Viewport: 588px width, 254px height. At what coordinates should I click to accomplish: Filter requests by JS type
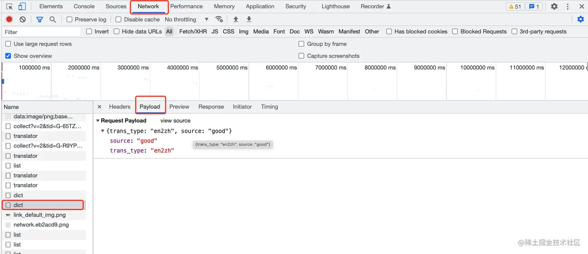coord(215,31)
